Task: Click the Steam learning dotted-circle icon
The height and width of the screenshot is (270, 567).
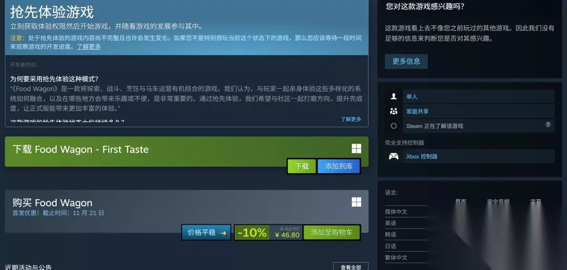Action: click(394, 126)
